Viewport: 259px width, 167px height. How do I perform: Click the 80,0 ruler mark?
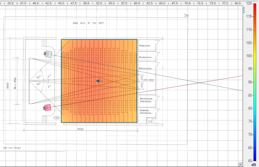click(x=238, y=3)
